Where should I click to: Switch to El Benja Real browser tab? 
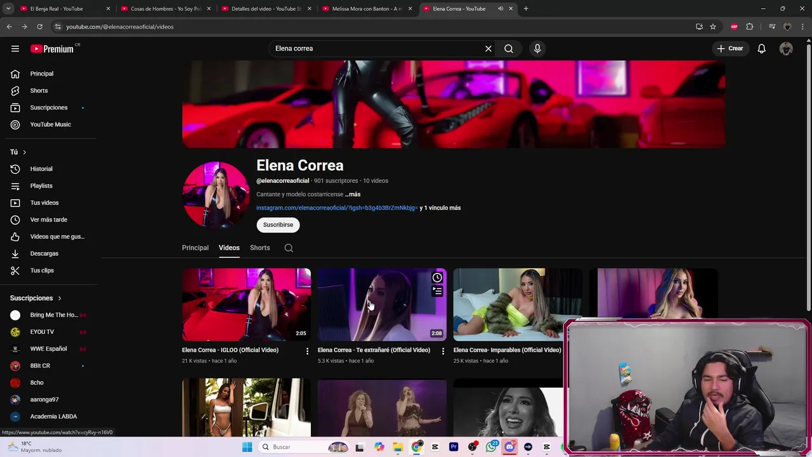pyautogui.click(x=63, y=9)
